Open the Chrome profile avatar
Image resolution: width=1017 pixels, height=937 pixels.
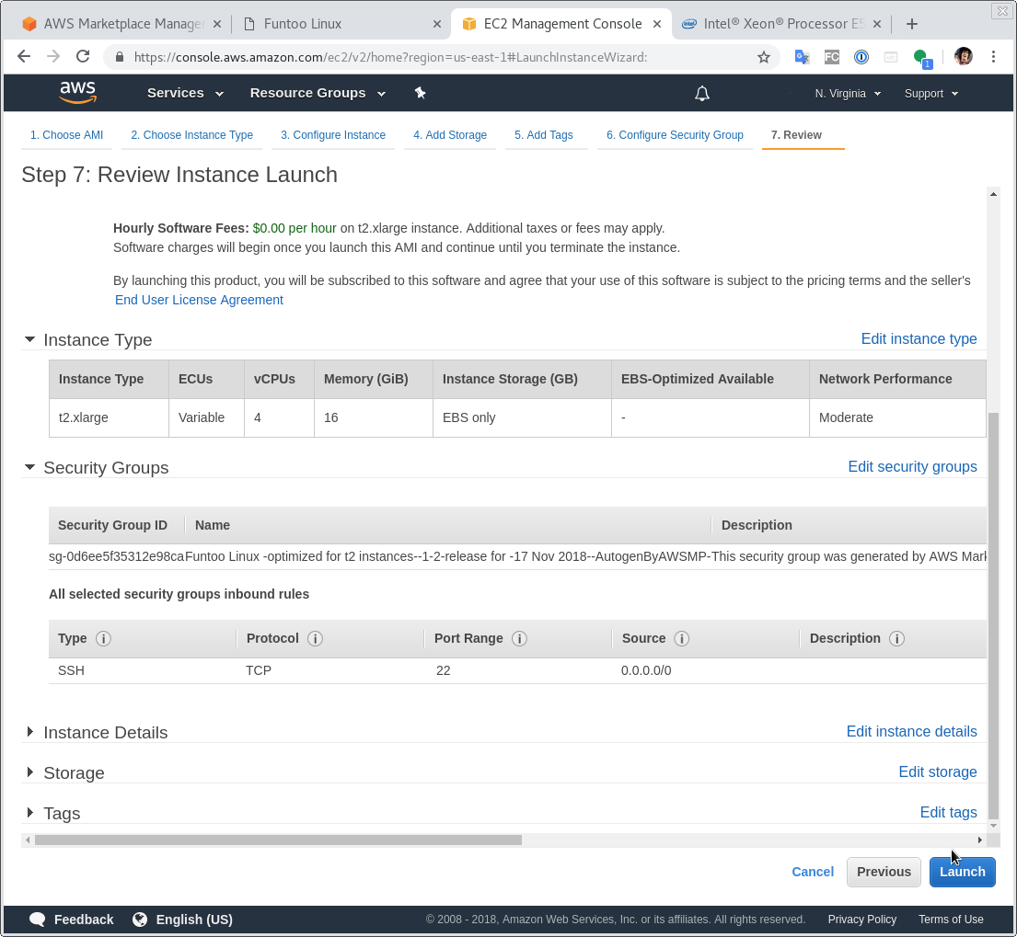click(964, 56)
